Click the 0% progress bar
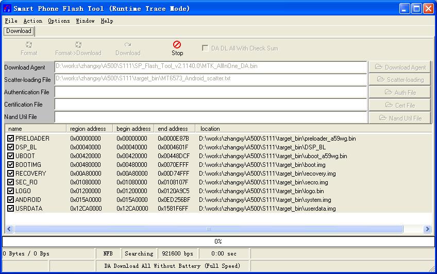This screenshot has height=274, width=437. 218,242
